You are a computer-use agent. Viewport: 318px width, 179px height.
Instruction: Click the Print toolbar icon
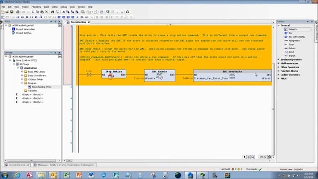point(18,12)
